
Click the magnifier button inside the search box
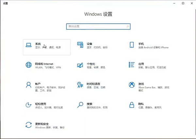click(127, 26)
